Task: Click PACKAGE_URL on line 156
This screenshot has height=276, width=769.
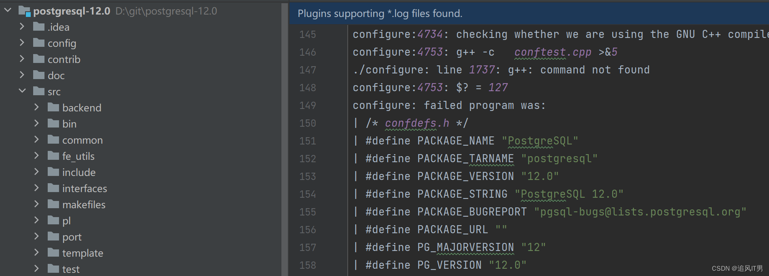Action: (452, 230)
